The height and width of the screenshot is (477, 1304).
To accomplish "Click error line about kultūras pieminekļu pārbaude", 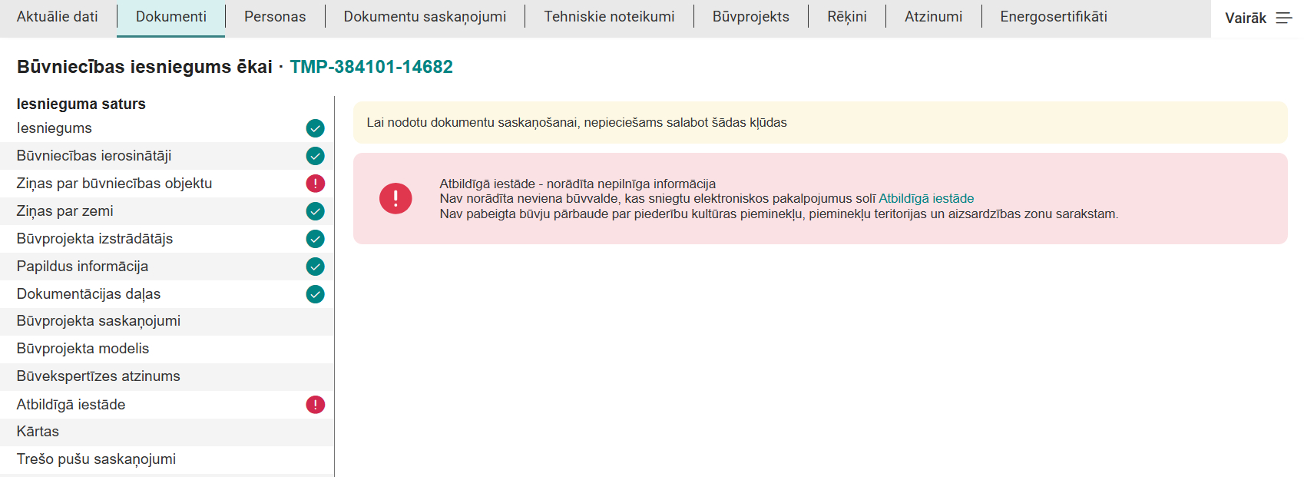I will pos(779,214).
